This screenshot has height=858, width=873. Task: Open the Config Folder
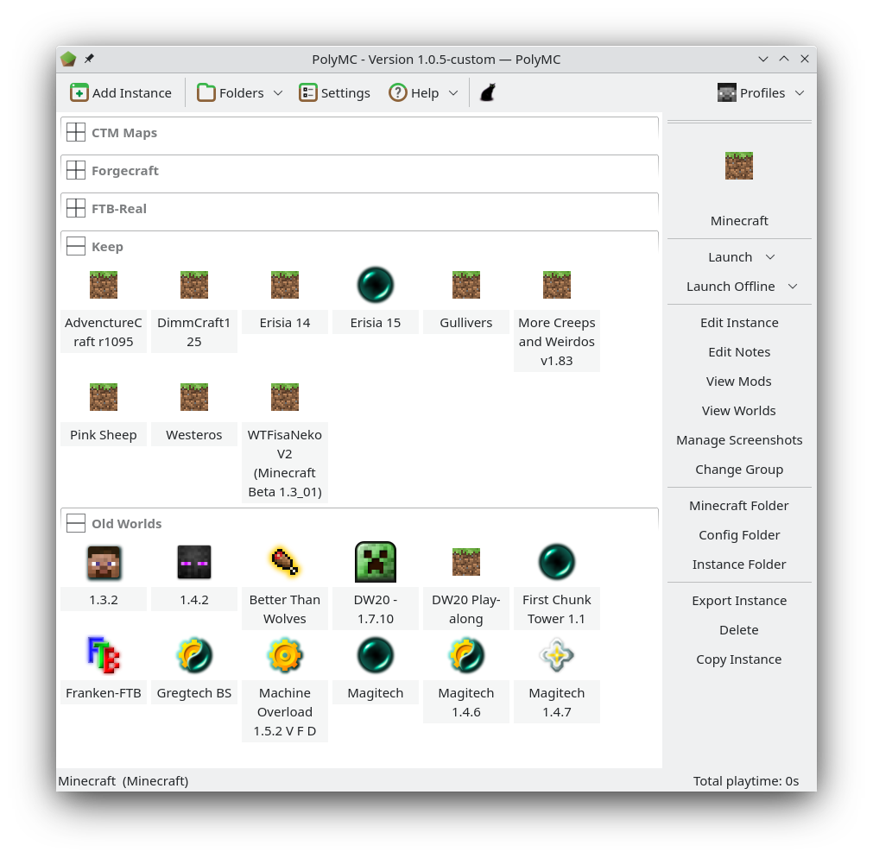pos(739,535)
